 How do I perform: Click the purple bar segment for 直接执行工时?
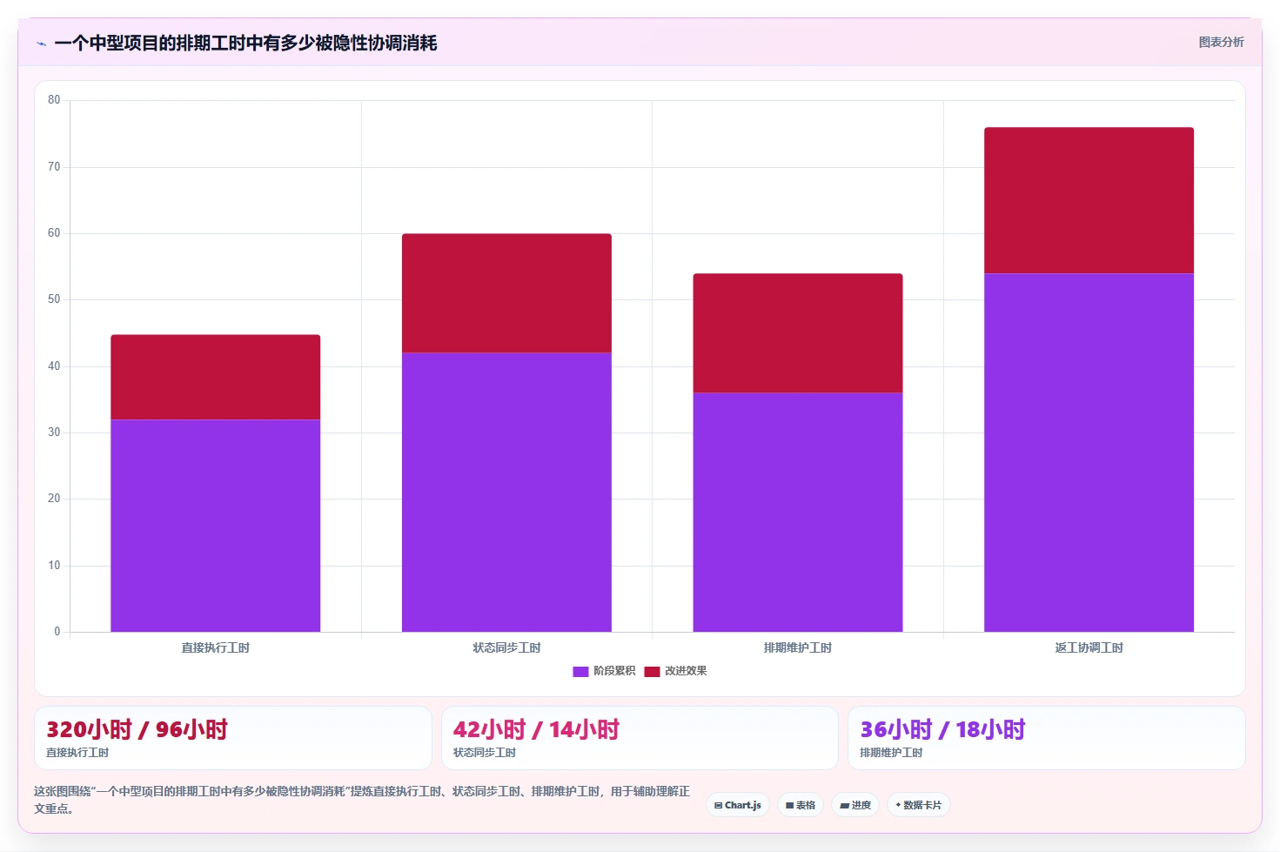click(x=216, y=526)
